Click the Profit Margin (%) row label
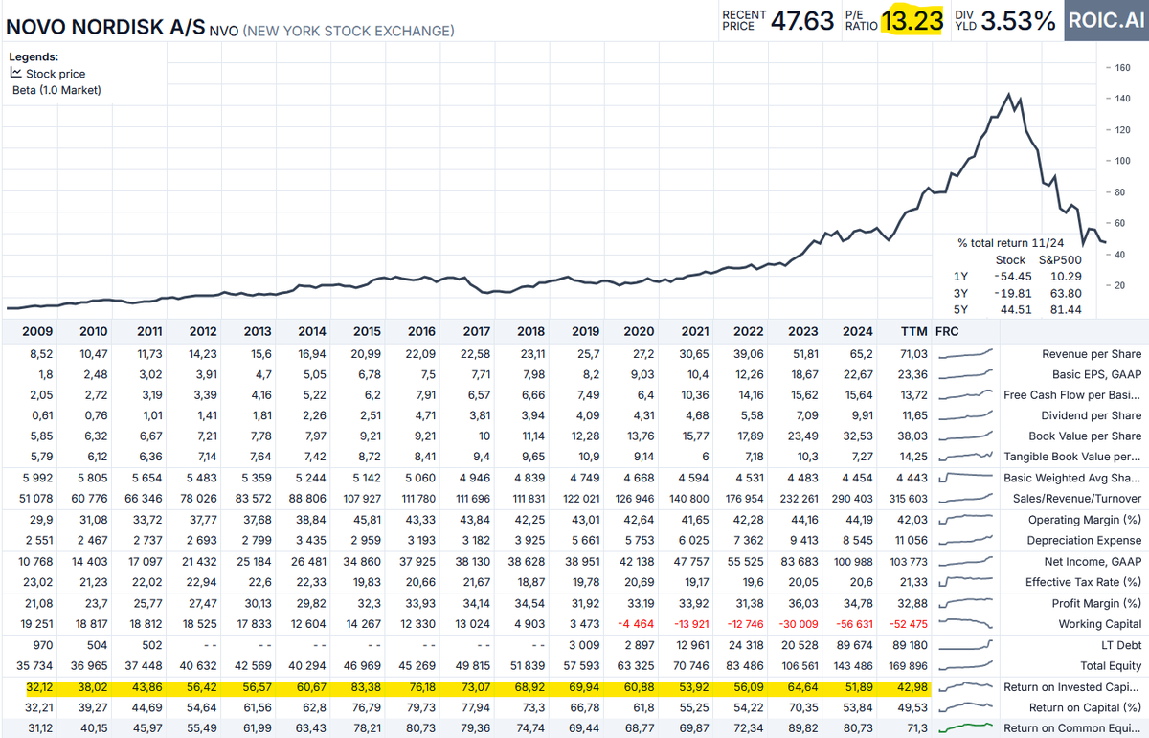This screenshot has width=1149, height=738. (1096, 603)
